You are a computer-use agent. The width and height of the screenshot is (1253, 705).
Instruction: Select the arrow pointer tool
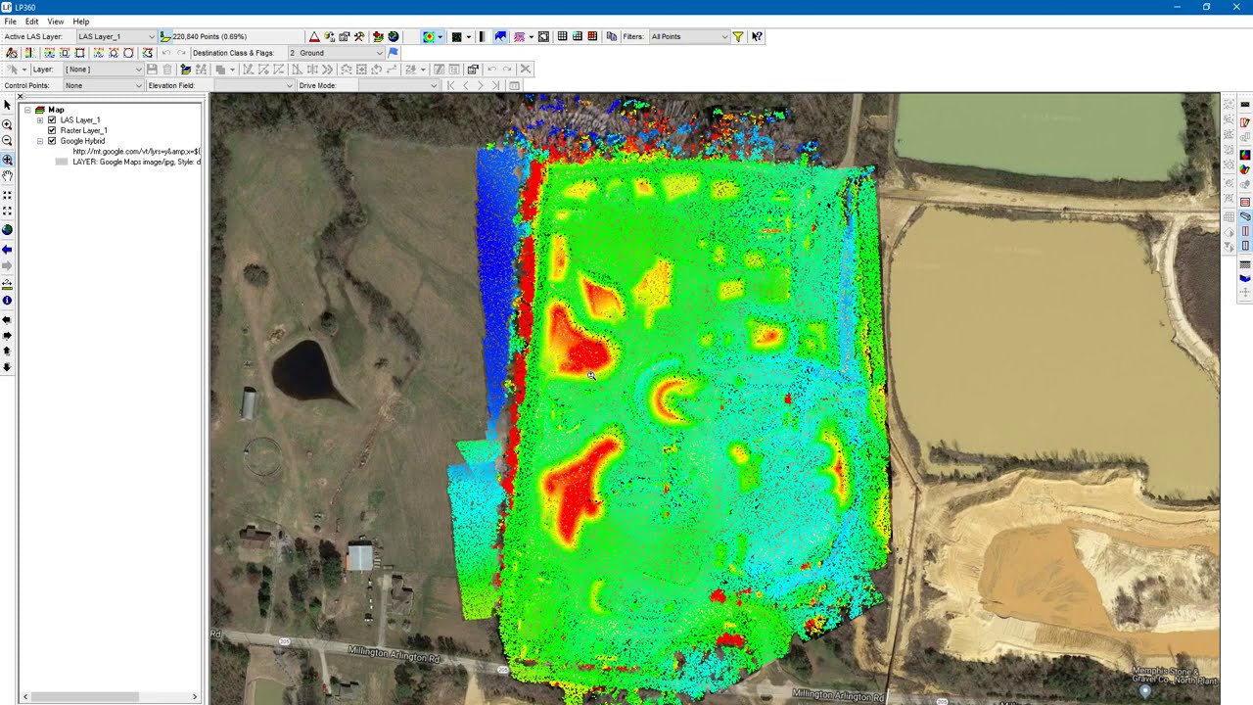(x=7, y=105)
